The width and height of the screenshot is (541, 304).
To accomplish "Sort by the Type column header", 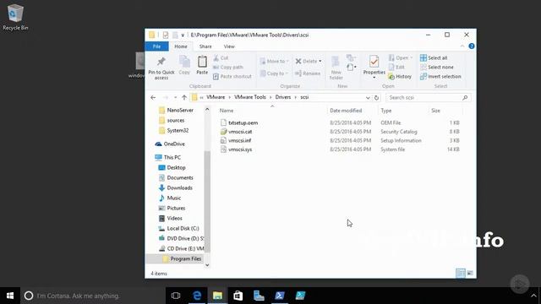I will point(386,111).
